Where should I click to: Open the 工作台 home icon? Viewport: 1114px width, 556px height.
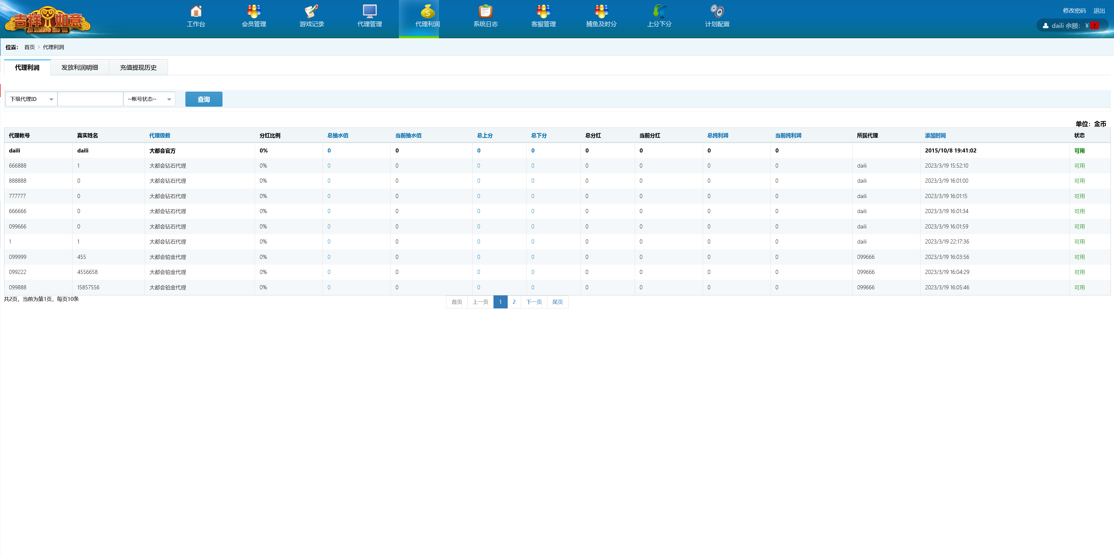[196, 11]
